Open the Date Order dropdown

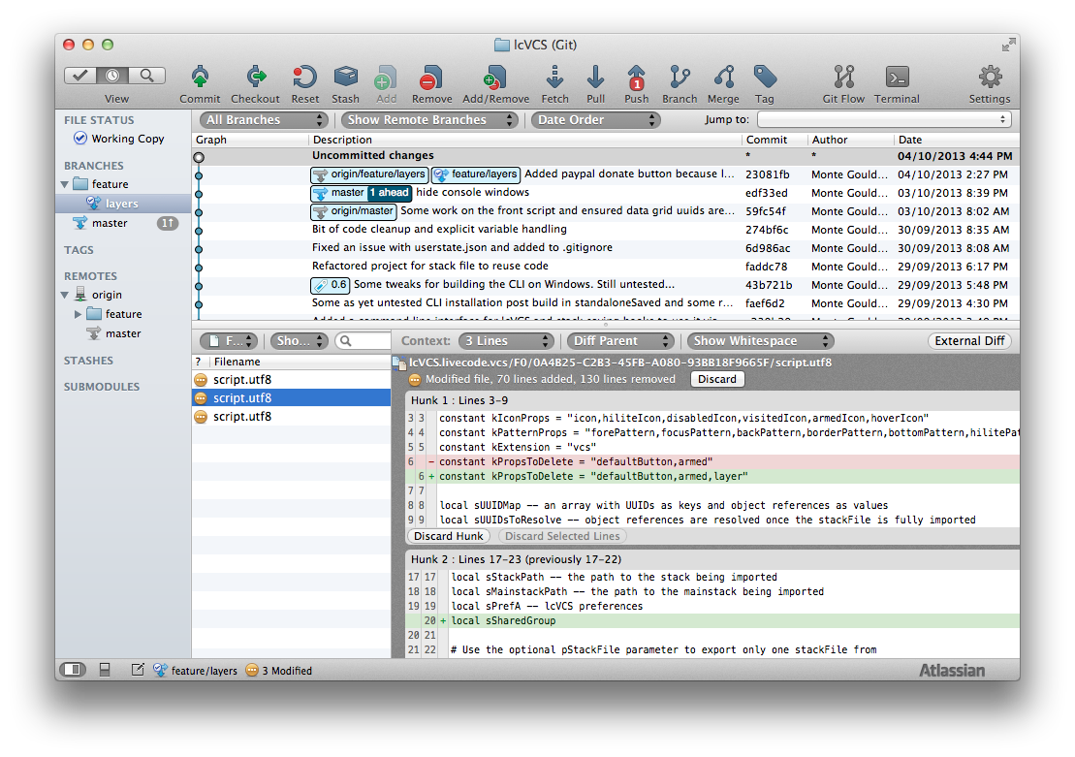(596, 120)
